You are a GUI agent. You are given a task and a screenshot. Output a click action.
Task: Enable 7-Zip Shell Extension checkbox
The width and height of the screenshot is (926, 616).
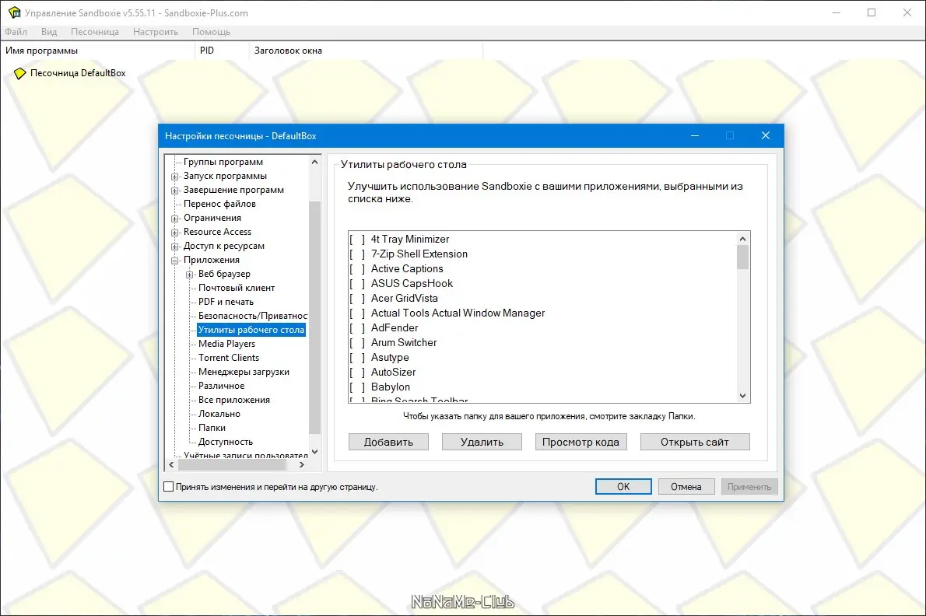356,254
